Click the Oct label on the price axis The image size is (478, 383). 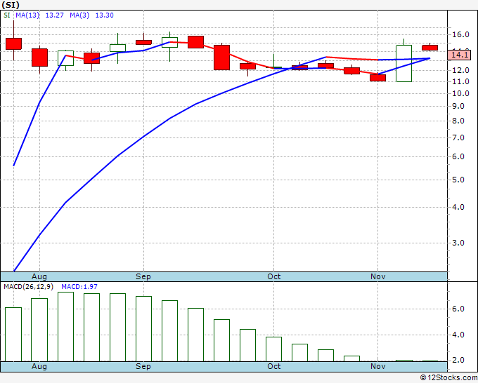click(273, 276)
